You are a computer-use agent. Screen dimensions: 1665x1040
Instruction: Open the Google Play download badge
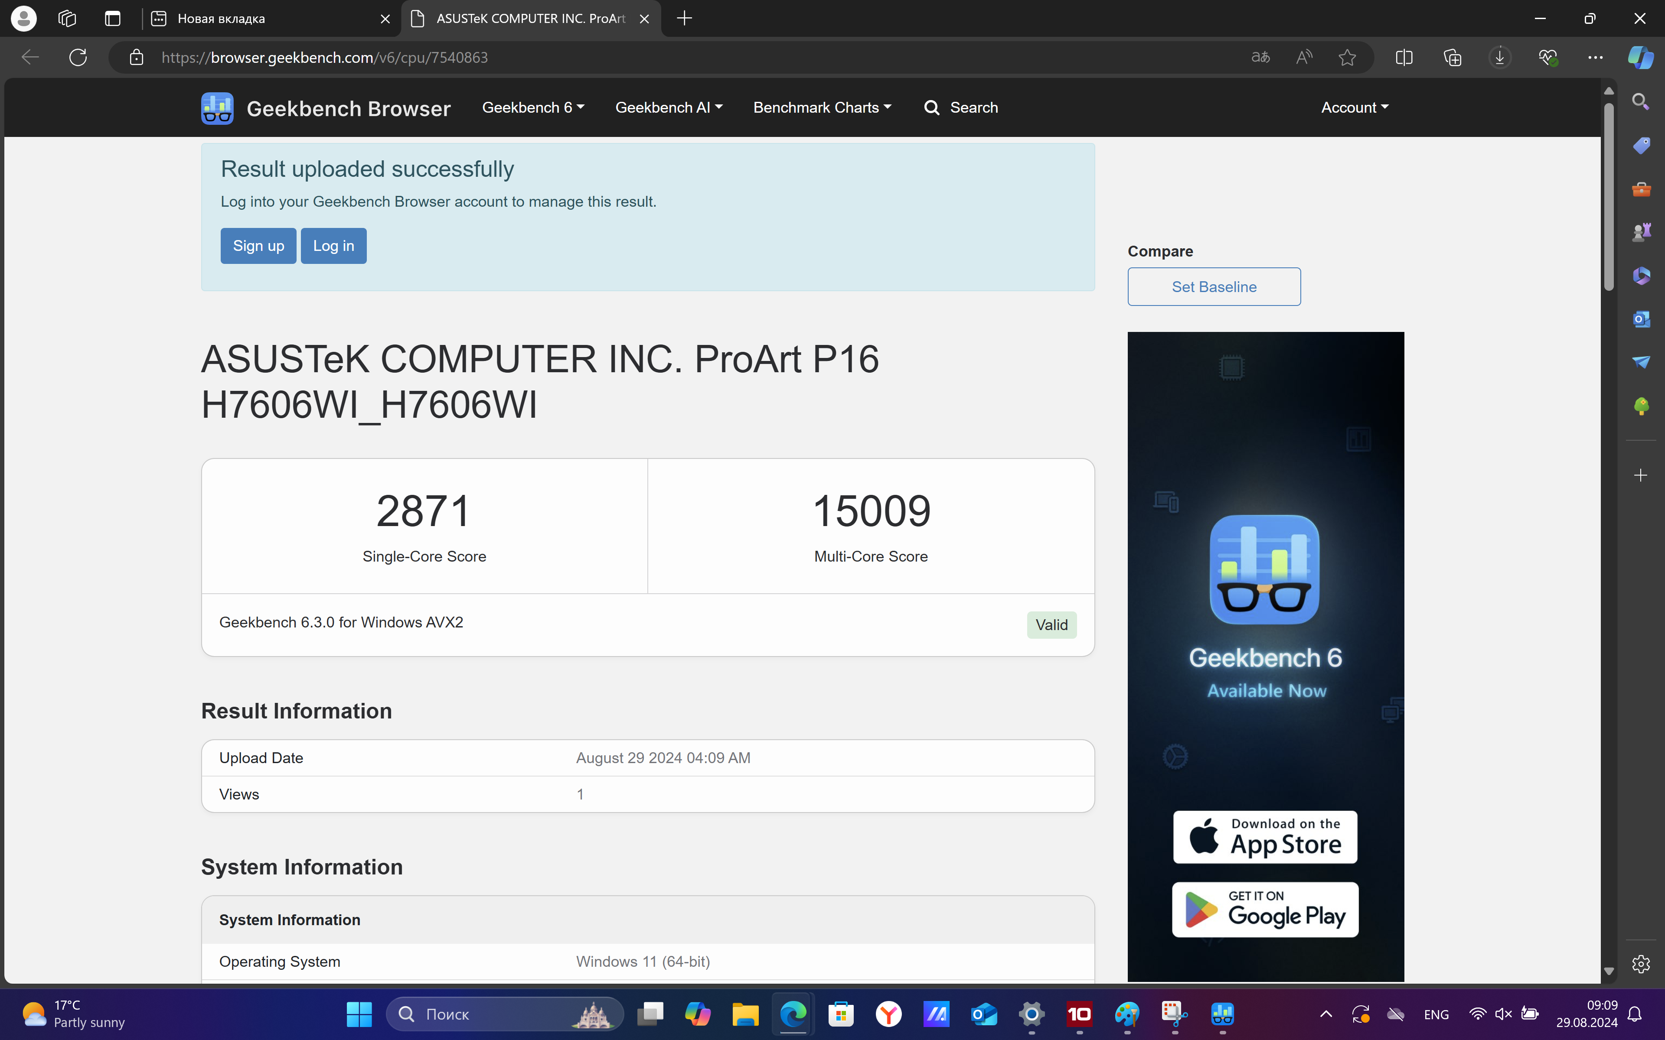[x=1264, y=909]
